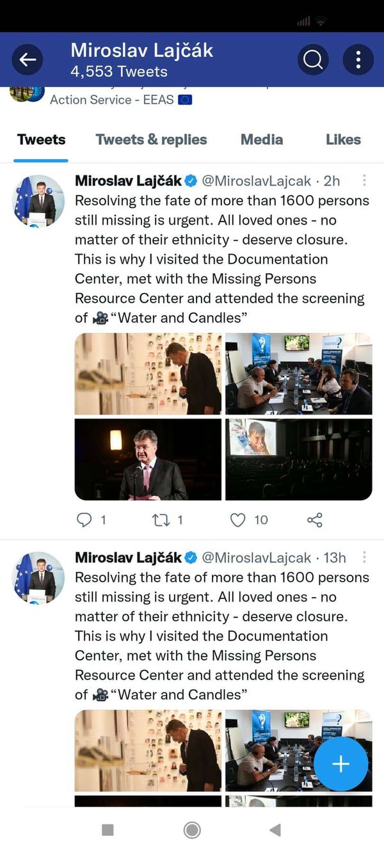View the conference table meeting photo
Screen dimensions: 384x853
click(x=299, y=374)
